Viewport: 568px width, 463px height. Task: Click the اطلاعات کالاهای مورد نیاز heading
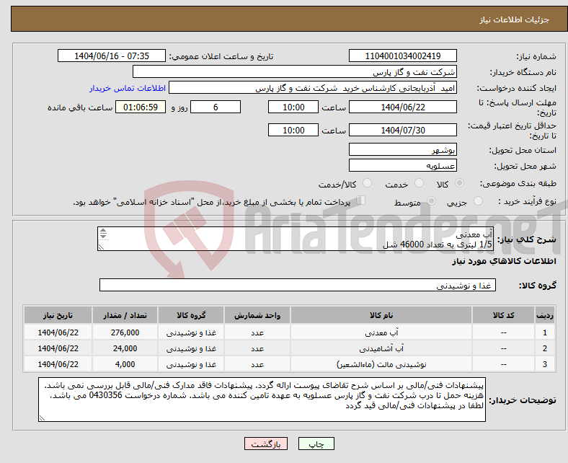504,261
